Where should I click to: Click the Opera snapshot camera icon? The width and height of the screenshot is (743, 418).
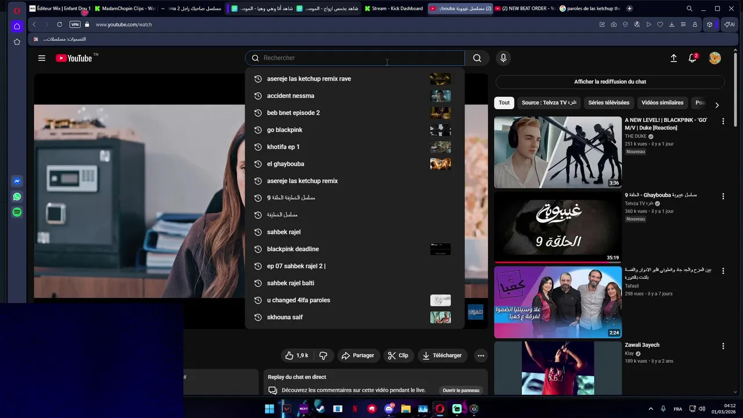click(x=614, y=24)
